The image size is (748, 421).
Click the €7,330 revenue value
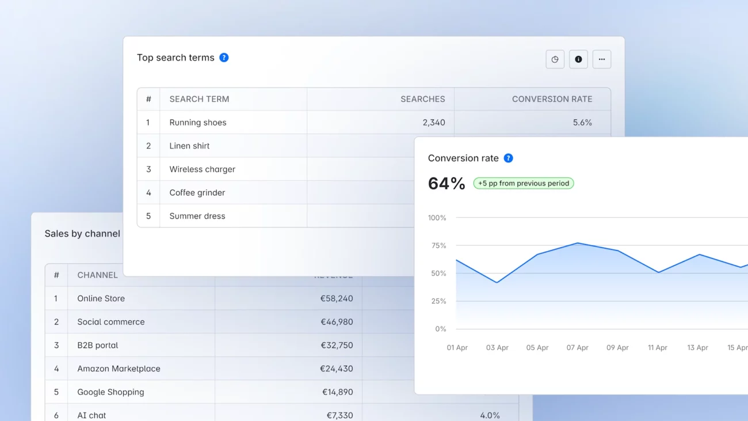339,415
